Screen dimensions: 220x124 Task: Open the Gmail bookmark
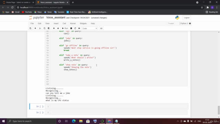(x=15, y=12)
